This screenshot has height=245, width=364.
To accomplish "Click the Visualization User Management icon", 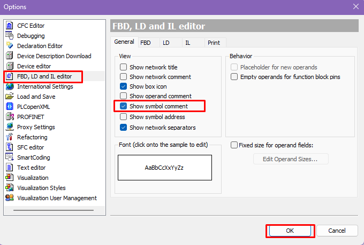I will pos(9,198).
